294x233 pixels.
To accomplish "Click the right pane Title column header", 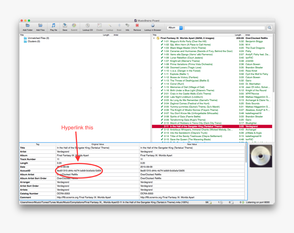I will click(155, 35).
